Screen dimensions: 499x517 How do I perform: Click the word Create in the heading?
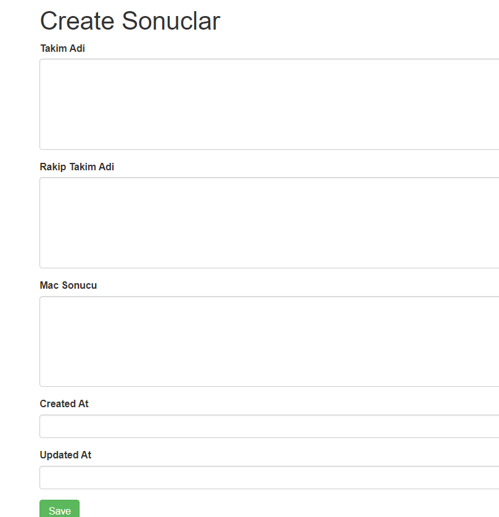pos(77,21)
